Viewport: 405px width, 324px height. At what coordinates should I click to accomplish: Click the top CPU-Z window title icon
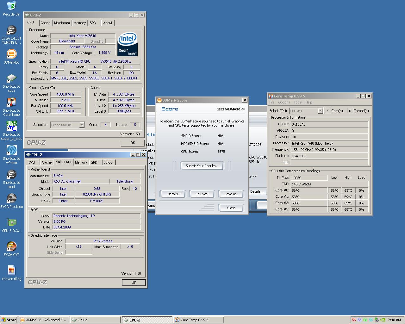click(x=27, y=15)
